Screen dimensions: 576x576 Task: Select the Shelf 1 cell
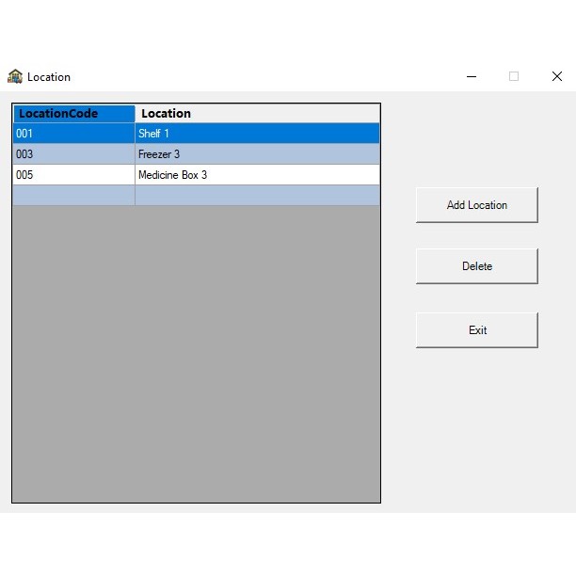click(257, 134)
